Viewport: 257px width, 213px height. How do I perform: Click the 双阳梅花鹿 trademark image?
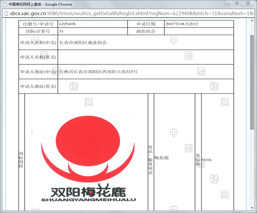pyautogui.click(x=88, y=158)
